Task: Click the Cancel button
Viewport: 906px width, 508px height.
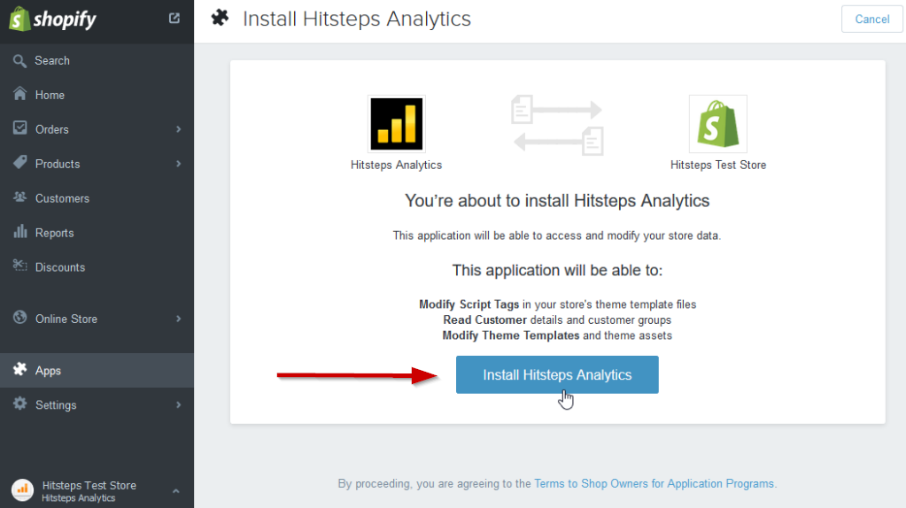Action: 872,19
